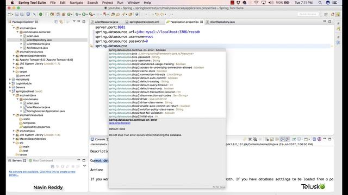Select AlienRepository.java in Package Explorer
This screenshot has width=348, height=195.
(39, 40)
